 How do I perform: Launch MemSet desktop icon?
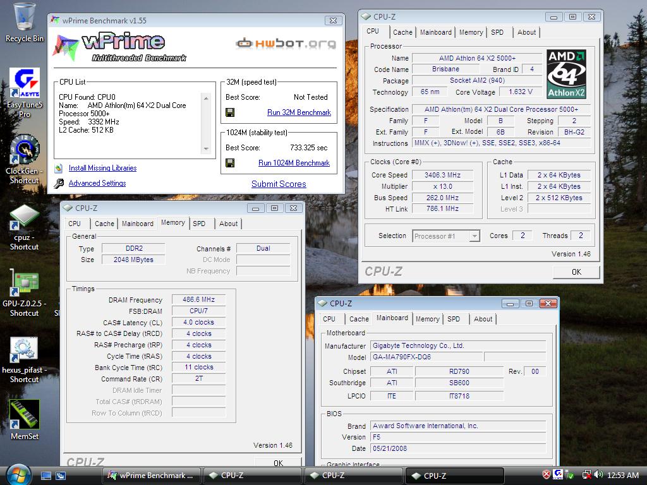pyautogui.click(x=25, y=414)
